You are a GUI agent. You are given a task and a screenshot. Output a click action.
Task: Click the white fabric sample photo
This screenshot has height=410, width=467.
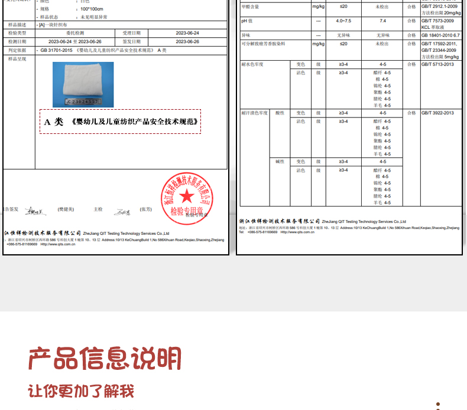click(83, 84)
